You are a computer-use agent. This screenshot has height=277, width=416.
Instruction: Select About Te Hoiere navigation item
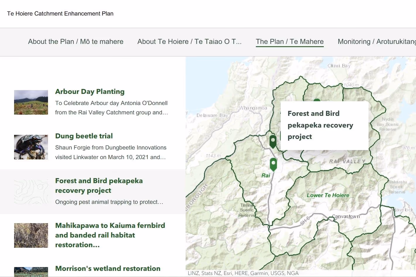click(x=189, y=42)
